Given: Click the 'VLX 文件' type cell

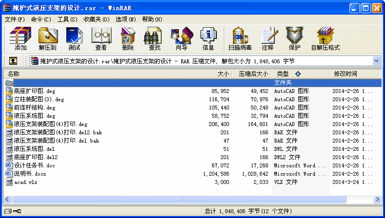Looking at the screenshot, I should click(x=286, y=182).
